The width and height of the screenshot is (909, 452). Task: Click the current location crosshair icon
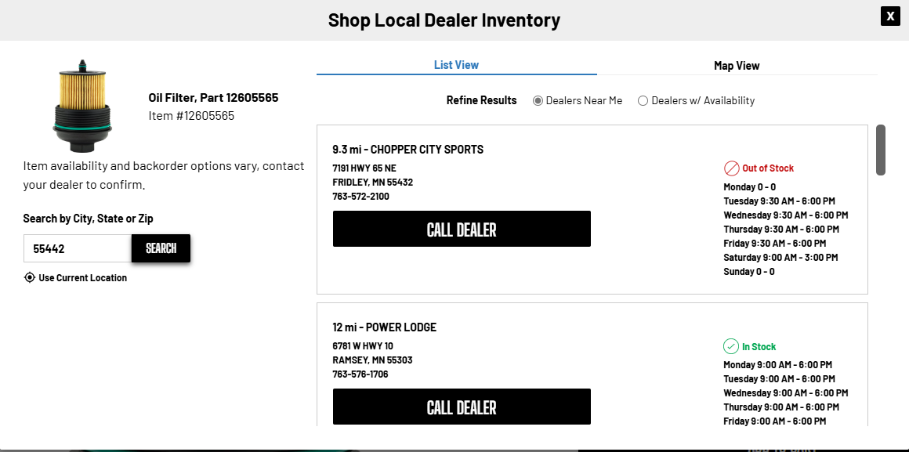[30, 277]
